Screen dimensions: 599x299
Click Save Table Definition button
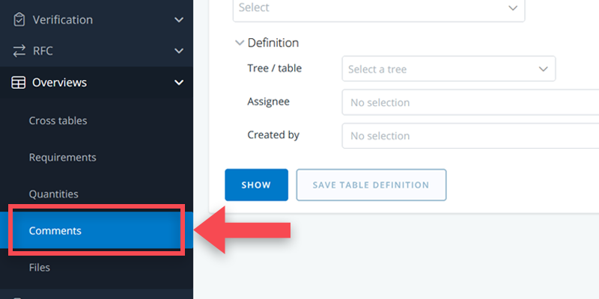click(x=371, y=185)
